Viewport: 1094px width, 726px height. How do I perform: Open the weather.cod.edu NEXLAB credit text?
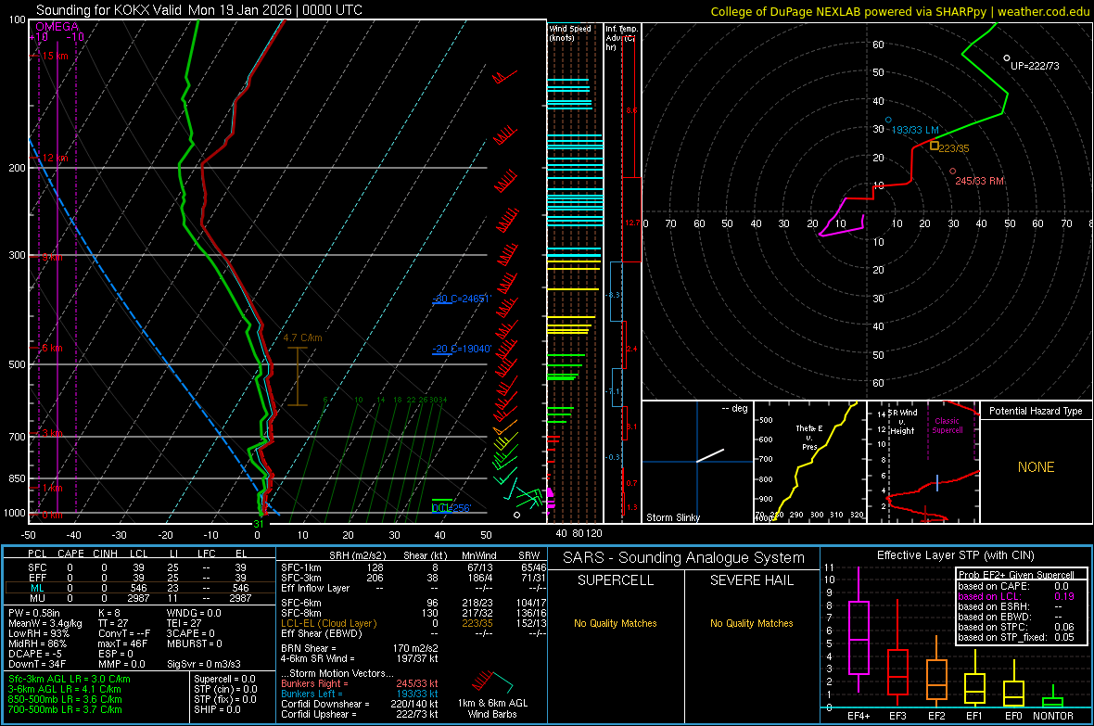(x=899, y=11)
